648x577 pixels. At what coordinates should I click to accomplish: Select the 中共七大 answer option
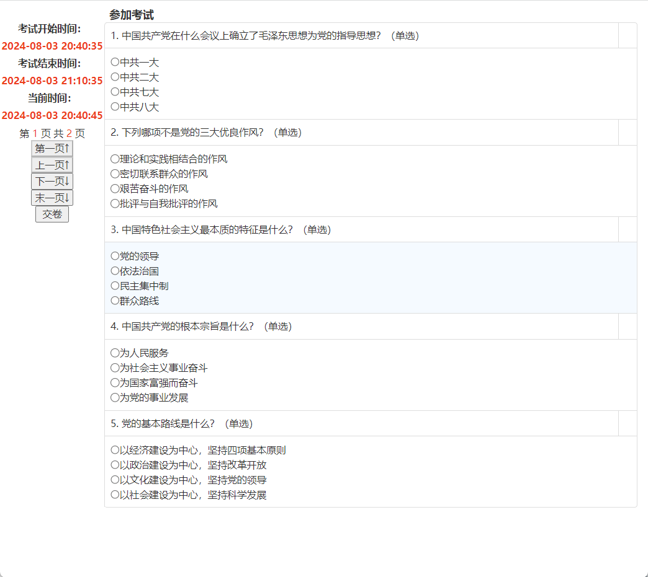(115, 92)
